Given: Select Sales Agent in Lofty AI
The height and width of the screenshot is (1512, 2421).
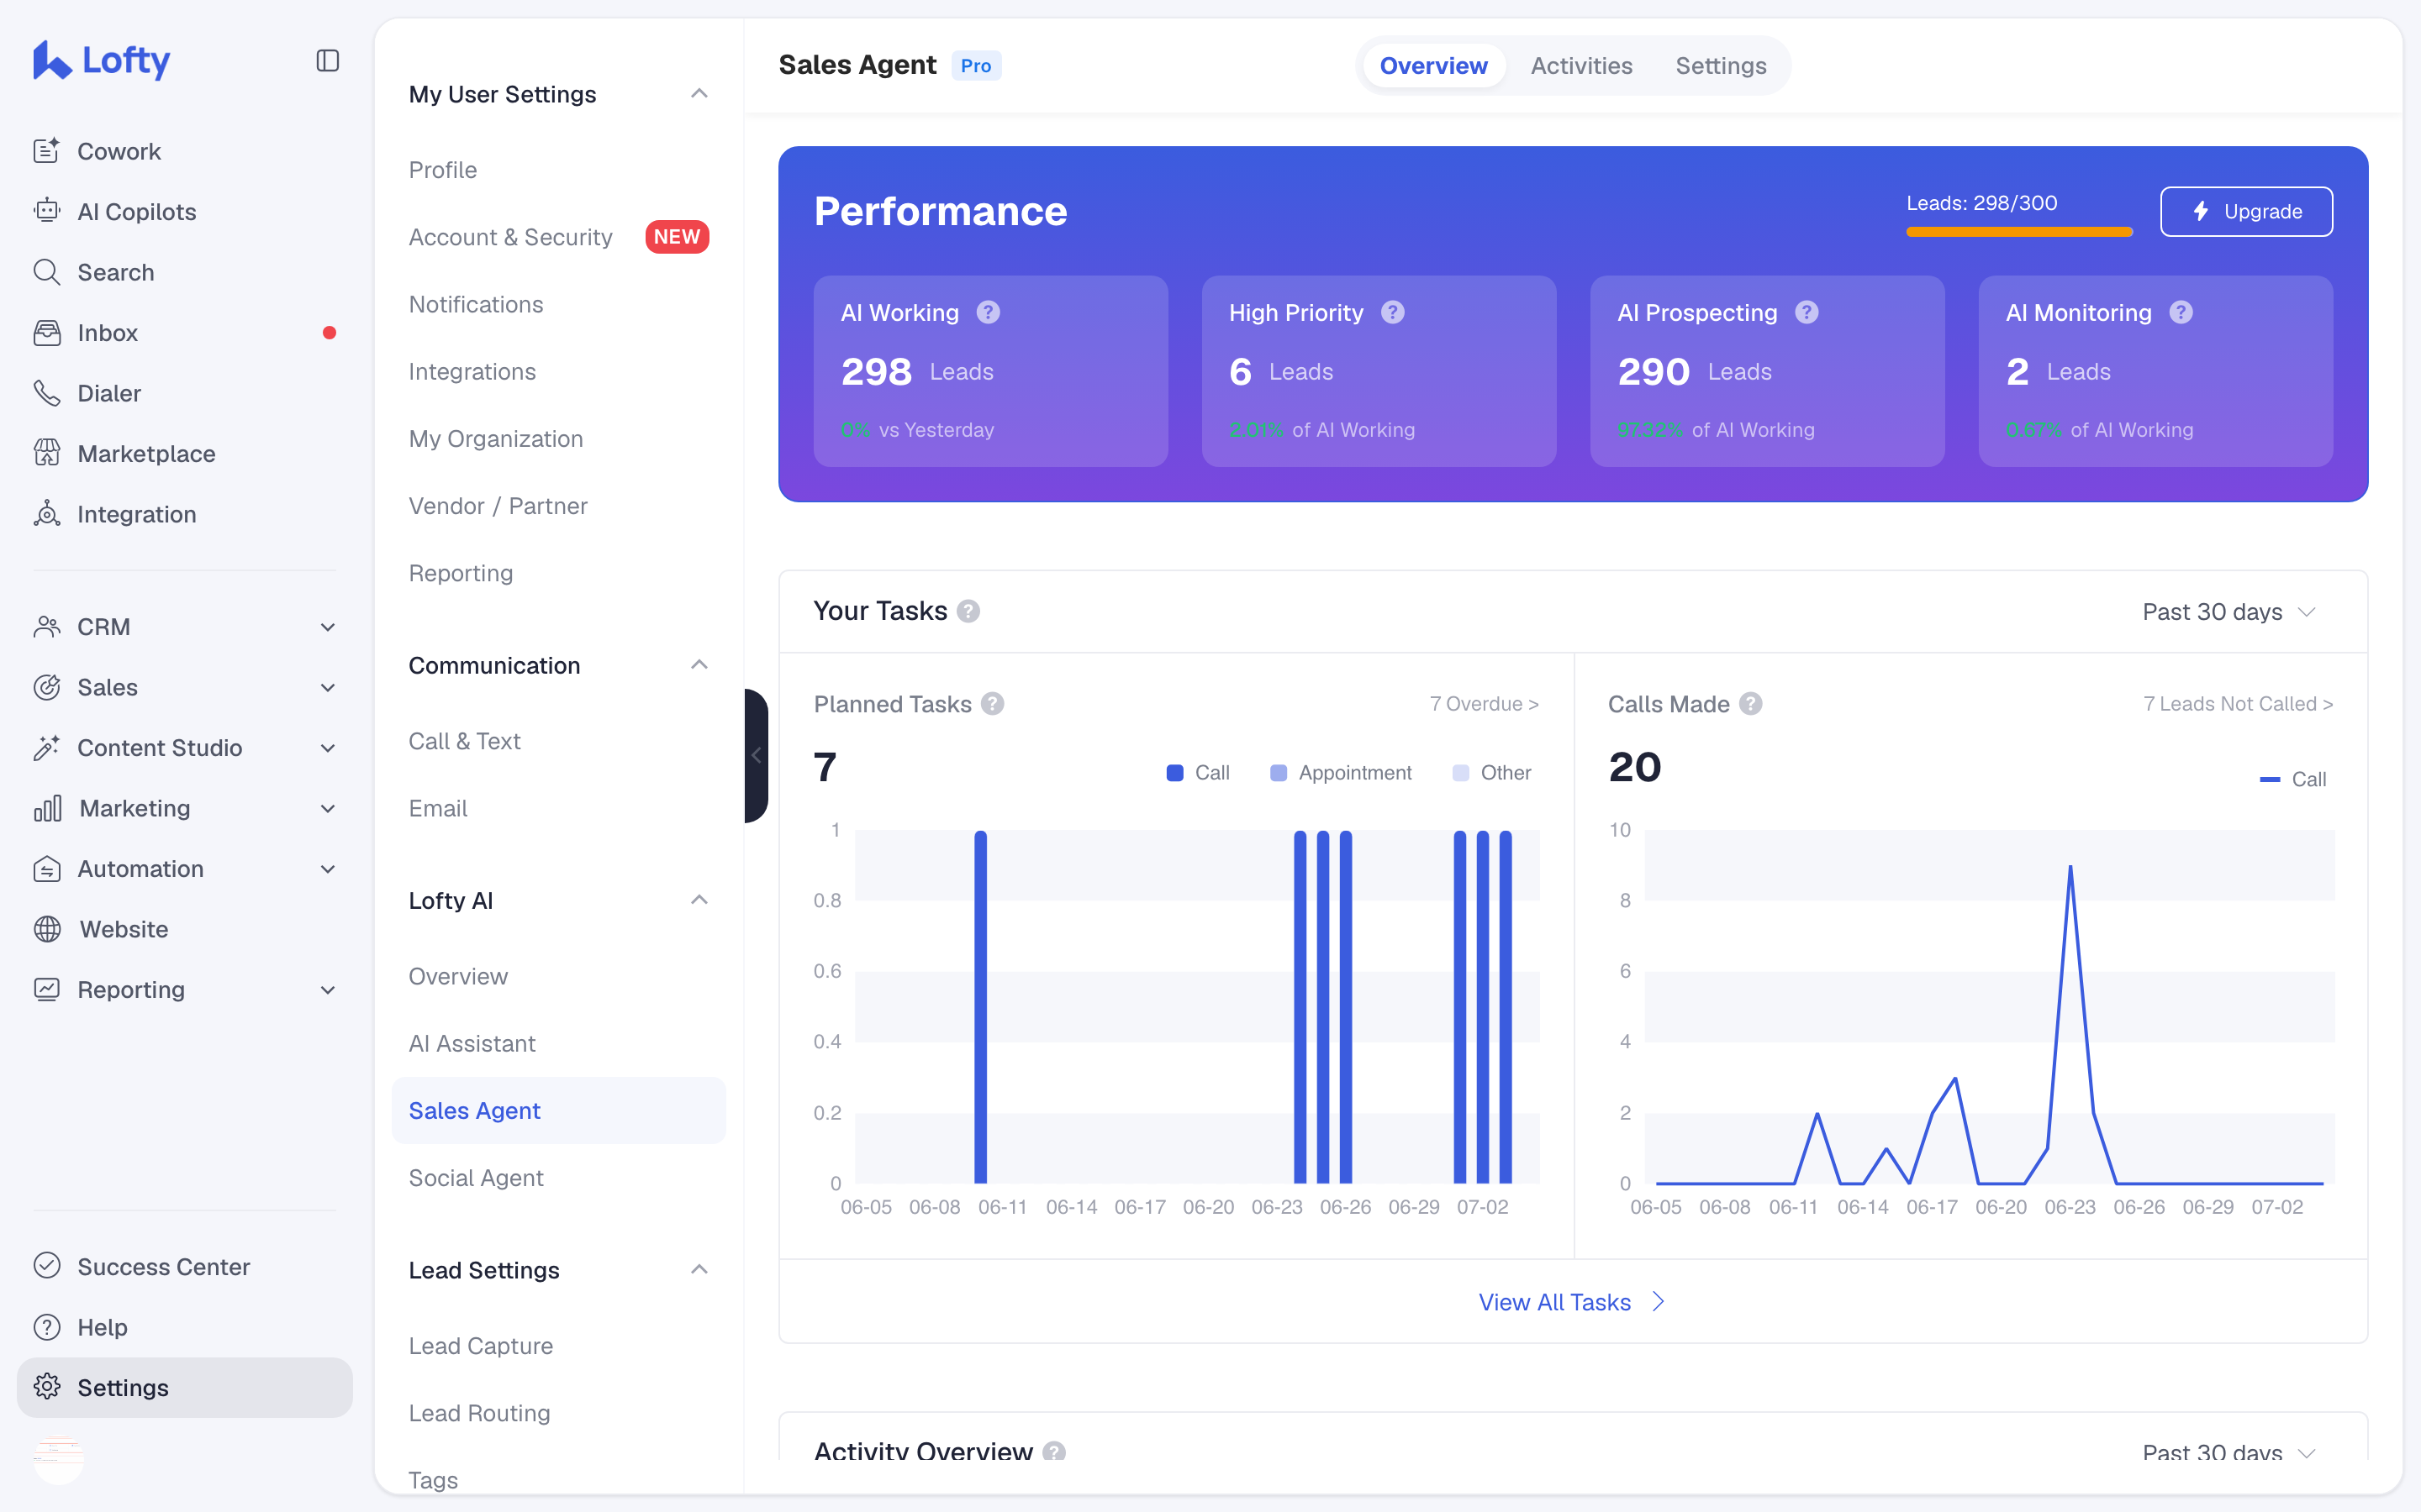Looking at the screenshot, I should point(559,1110).
